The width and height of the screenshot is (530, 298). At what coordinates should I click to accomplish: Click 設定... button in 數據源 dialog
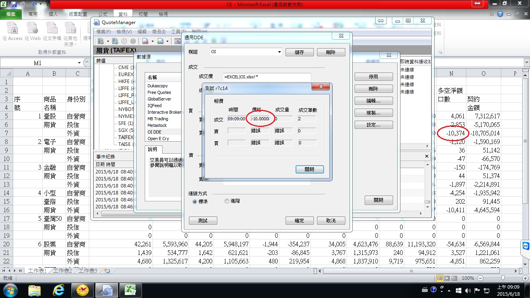pyautogui.click(x=374, y=125)
